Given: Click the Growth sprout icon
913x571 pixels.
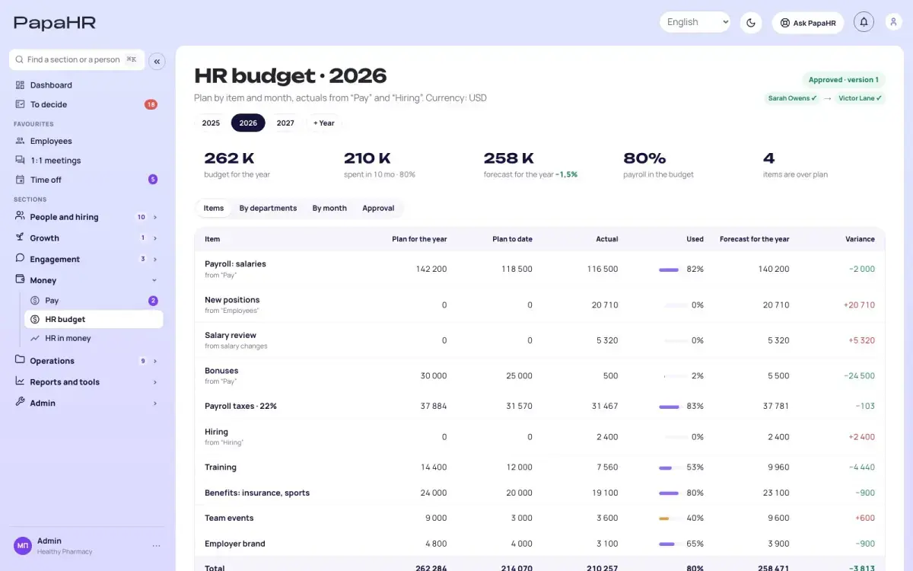Looking at the screenshot, I should click(20, 238).
